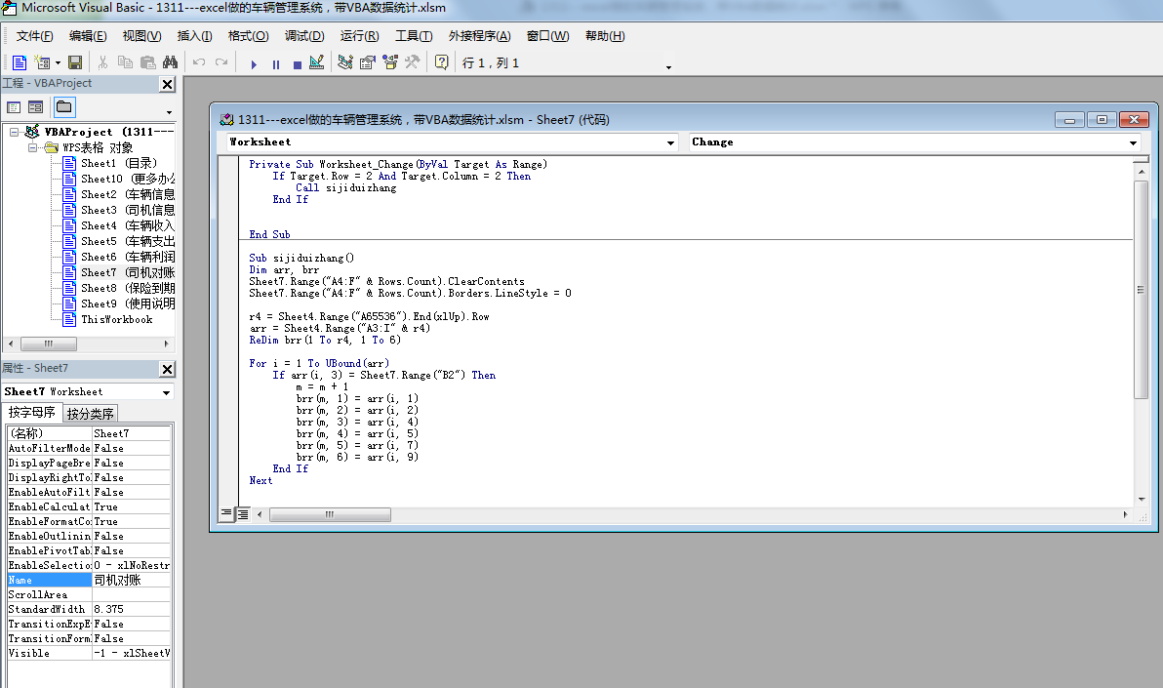Select the 按字母序 properties tab
Image resolution: width=1163 pixels, height=688 pixels.
(x=32, y=413)
